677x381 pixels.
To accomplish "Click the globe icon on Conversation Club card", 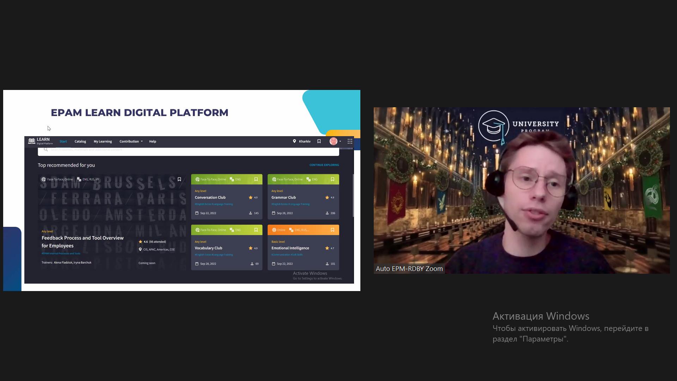I will (197, 179).
